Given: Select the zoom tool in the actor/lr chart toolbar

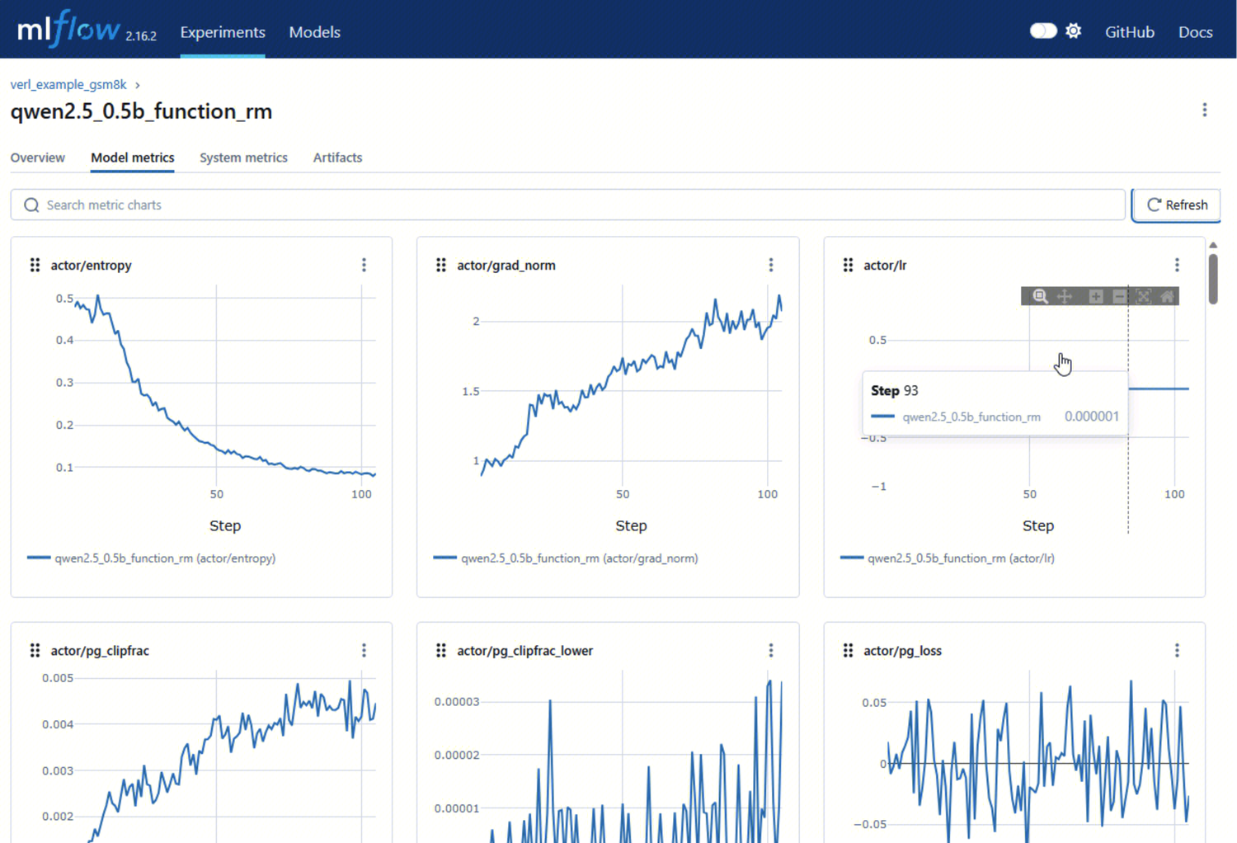Looking at the screenshot, I should (1040, 296).
